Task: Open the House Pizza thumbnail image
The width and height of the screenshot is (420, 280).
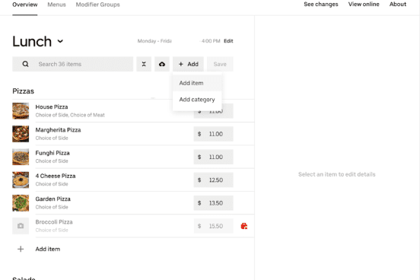Action: tap(21, 111)
